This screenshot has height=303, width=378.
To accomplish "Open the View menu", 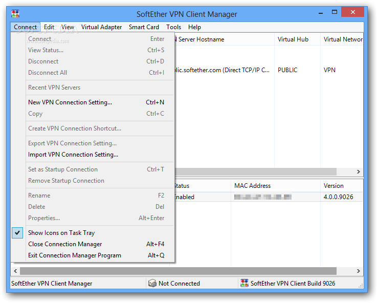I will (x=68, y=27).
